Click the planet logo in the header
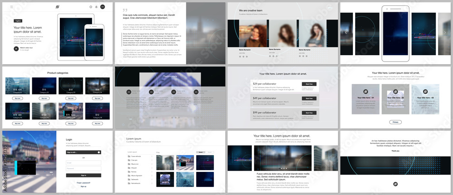This screenshot has width=453, height=195. click(58, 7)
